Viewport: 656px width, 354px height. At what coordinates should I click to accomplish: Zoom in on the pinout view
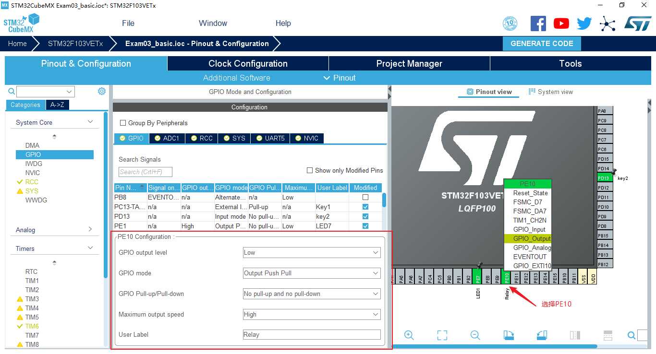pos(409,335)
